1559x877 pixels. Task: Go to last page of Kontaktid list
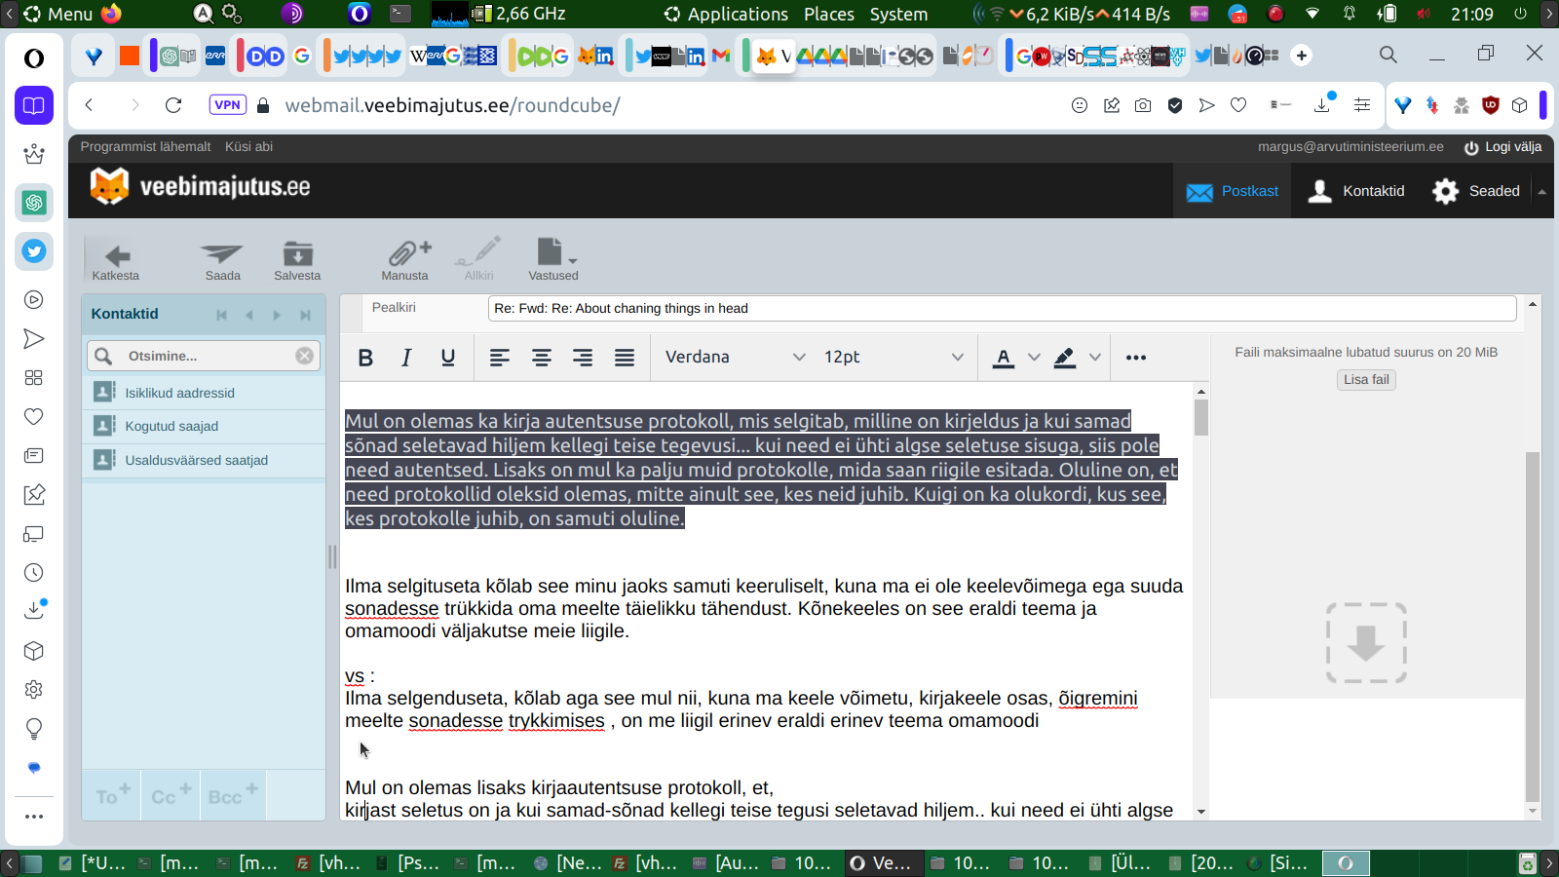coord(305,315)
